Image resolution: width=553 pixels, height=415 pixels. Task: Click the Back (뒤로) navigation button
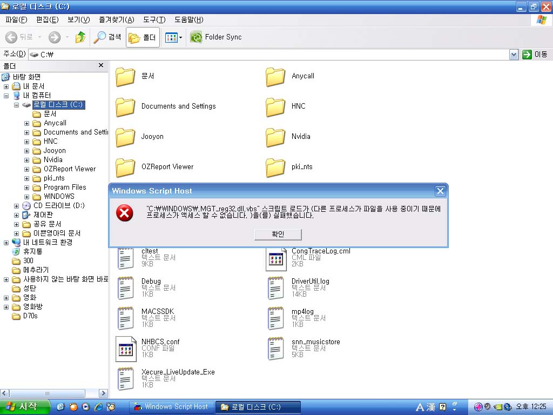coord(19,37)
